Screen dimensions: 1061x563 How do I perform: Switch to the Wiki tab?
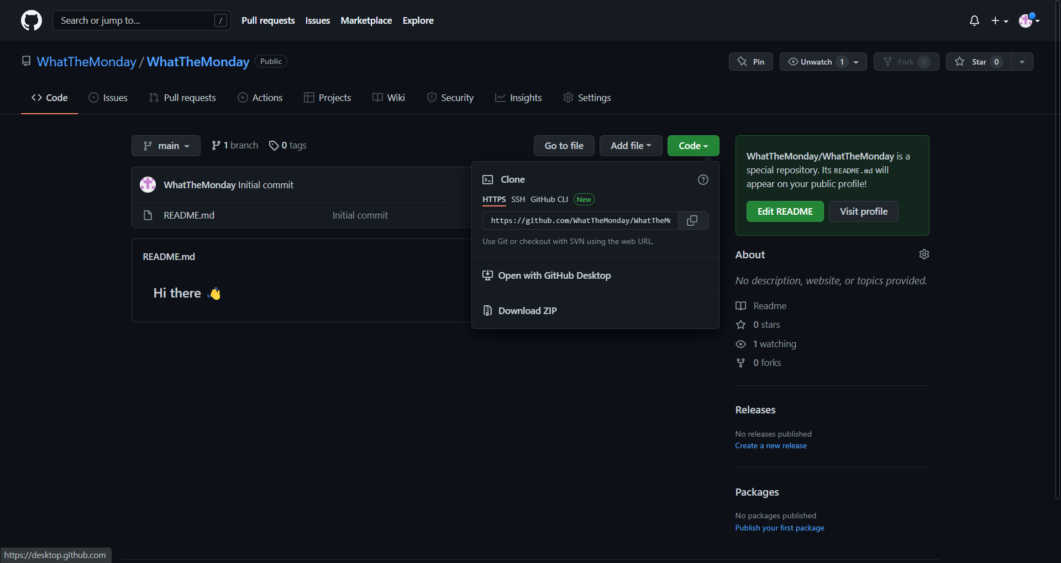click(x=388, y=98)
